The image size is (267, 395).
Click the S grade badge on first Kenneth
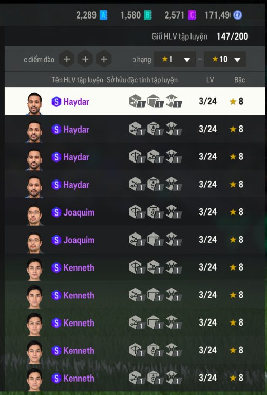[56, 267]
